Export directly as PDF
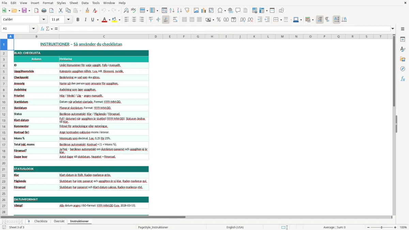 36,11
